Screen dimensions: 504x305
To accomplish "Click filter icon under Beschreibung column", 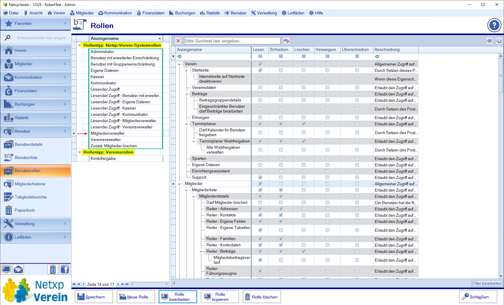I will pyautogui.click(x=377, y=56).
